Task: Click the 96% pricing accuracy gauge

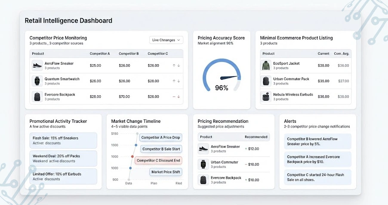Action: point(222,75)
